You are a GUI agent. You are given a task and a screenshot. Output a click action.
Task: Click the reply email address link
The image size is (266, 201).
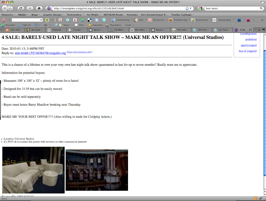point(40,53)
